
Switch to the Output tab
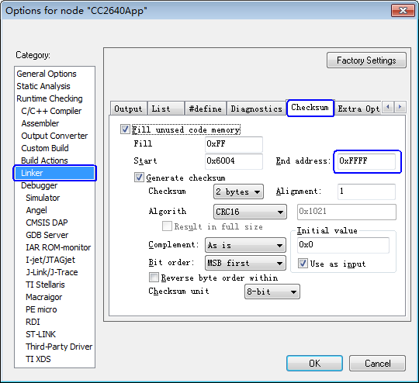click(128, 109)
